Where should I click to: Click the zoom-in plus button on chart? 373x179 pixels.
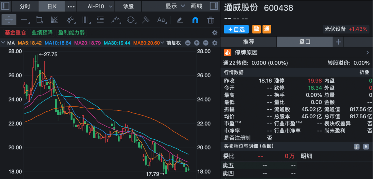197,43
